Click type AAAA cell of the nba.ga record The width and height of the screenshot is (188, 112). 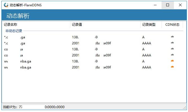pos(147,67)
